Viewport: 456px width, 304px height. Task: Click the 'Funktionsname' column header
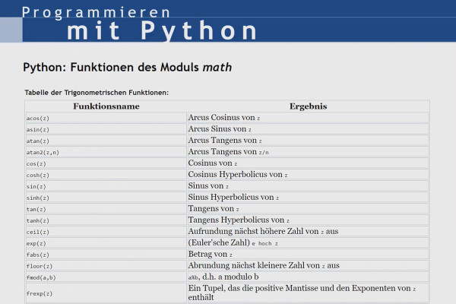click(x=106, y=106)
